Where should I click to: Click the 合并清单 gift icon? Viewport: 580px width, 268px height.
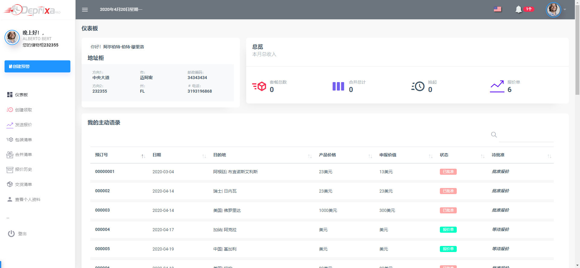coord(10,155)
